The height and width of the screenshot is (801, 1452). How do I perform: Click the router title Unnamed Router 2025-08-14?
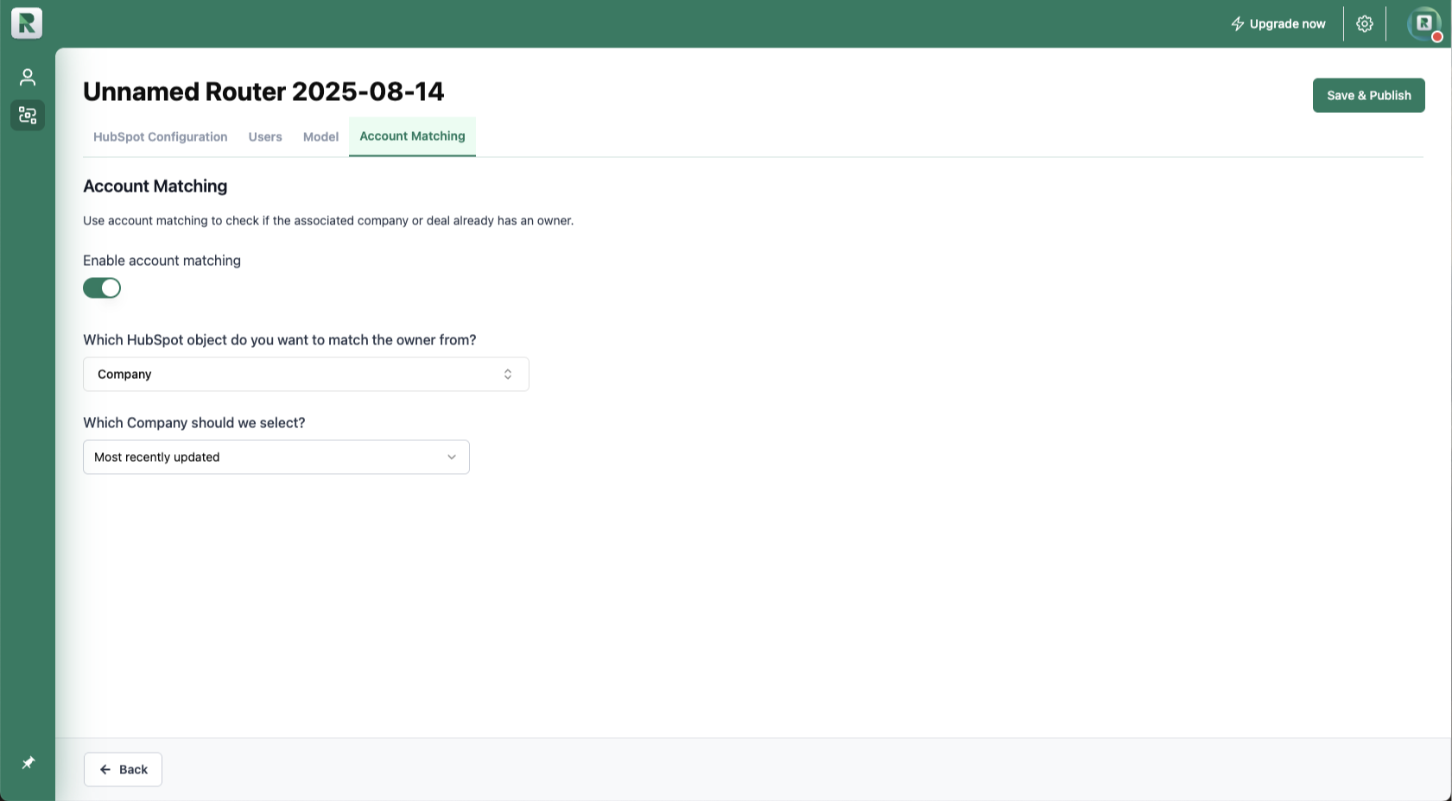click(x=263, y=91)
